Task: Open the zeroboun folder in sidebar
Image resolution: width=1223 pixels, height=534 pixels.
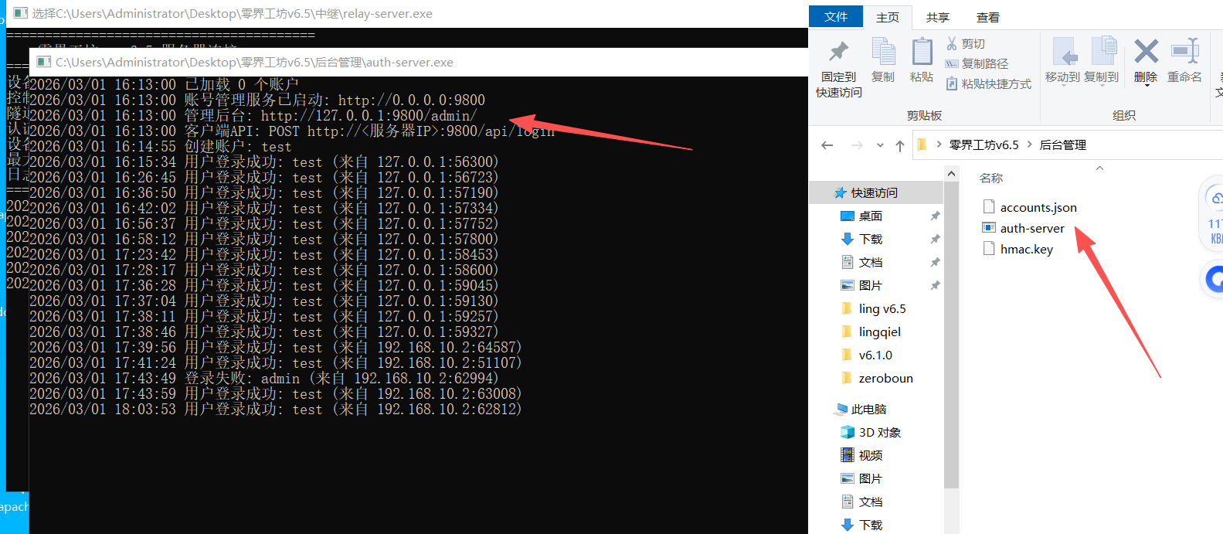Action: click(885, 378)
